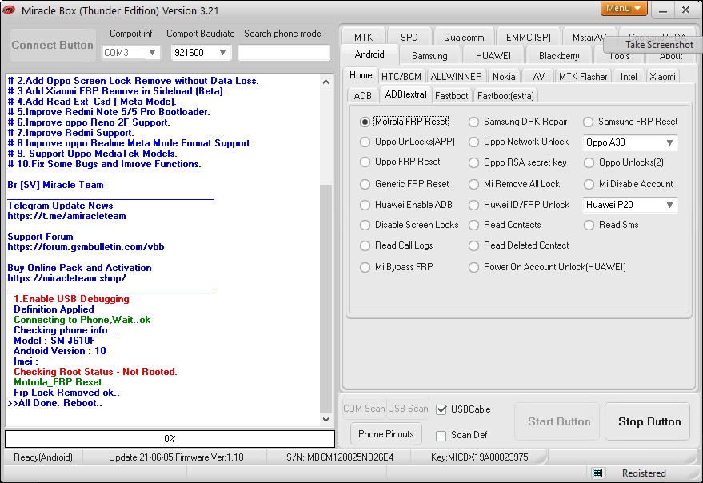Open the EMMC(ISP) tab

tap(528, 38)
